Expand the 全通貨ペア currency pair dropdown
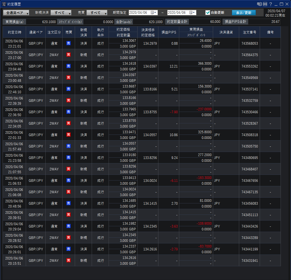Screen dimensions: 291x280 (x=16, y=13)
